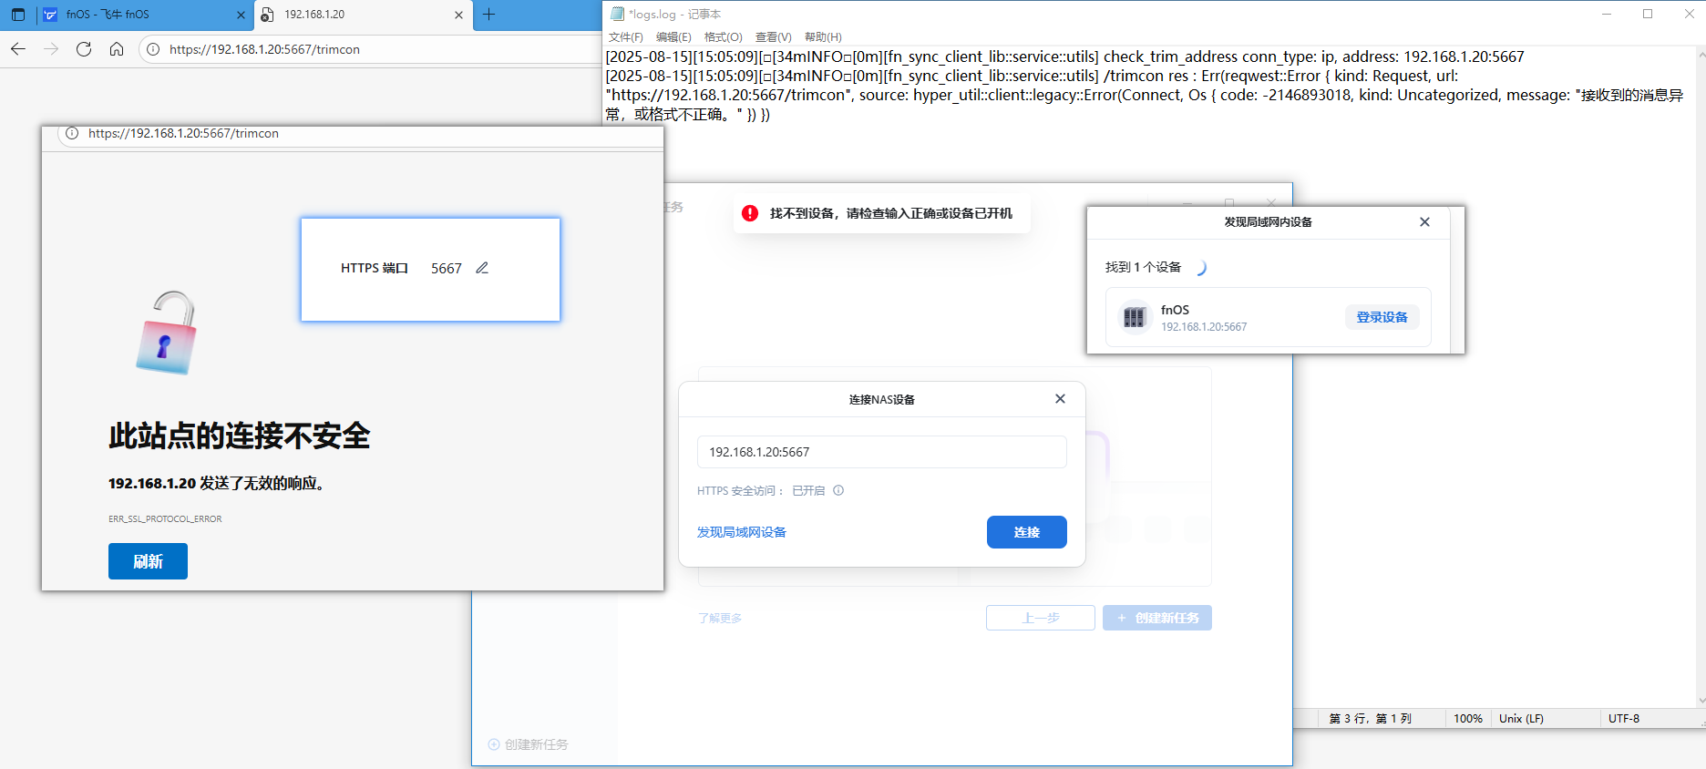Click Notepad scrollbar down arrow
Image resolution: width=1706 pixels, height=769 pixels.
click(x=1701, y=701)
